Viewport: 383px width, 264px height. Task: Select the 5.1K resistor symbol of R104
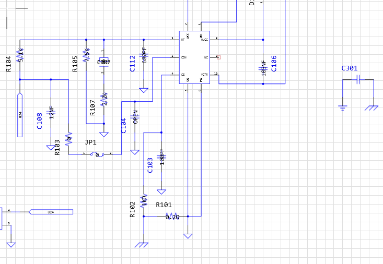[x=20, y=55]
